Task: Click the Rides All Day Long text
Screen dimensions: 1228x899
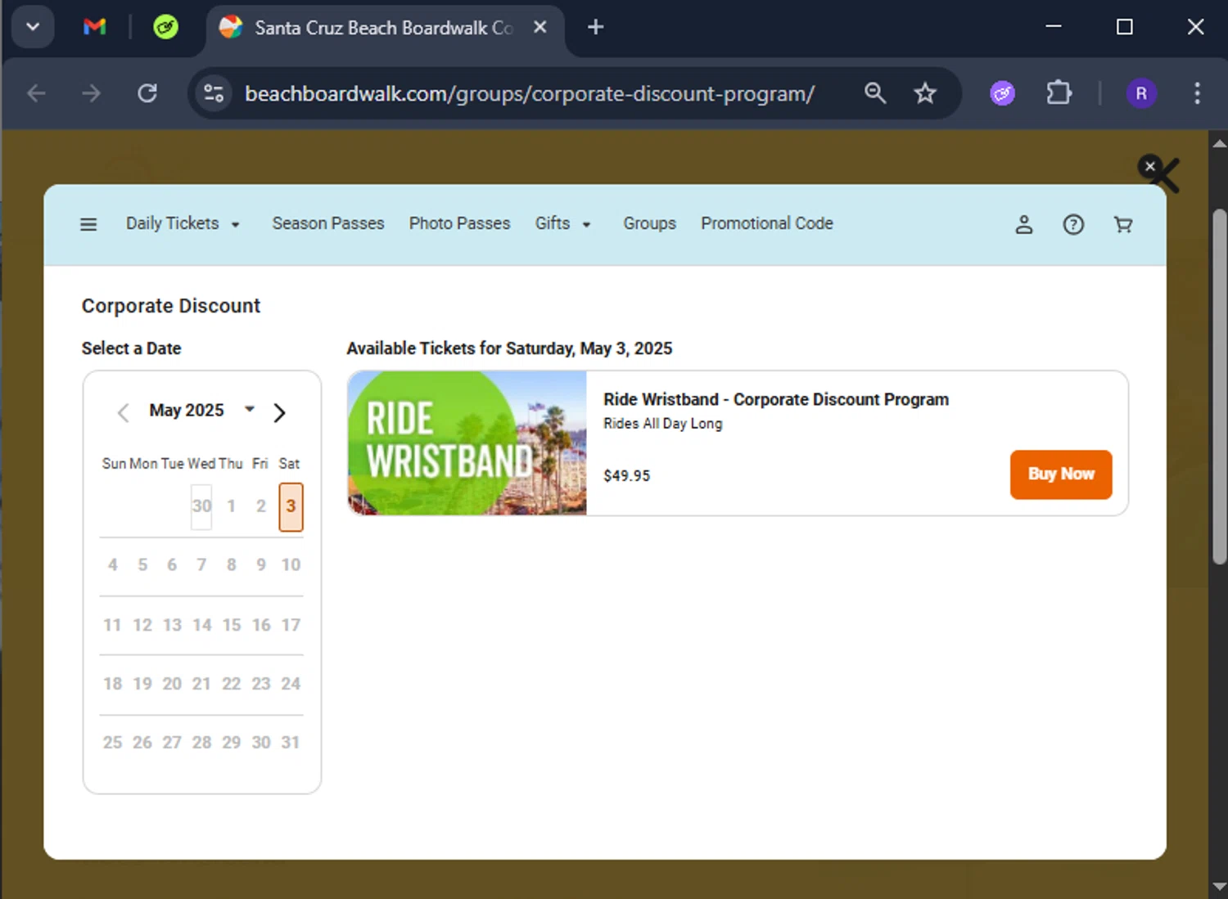Action: (663, 424)
